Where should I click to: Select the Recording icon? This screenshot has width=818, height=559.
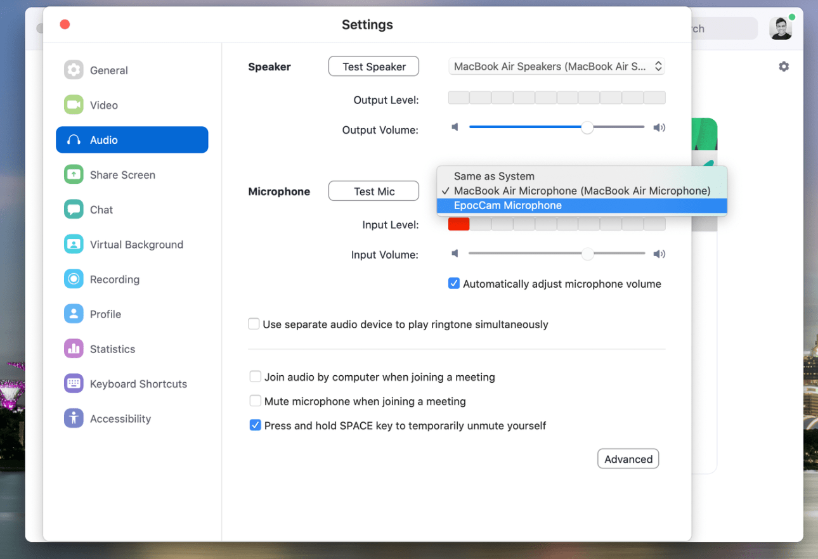click(74, 279)
